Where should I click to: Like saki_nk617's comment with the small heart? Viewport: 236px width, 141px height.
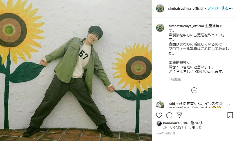pyautogui.click(x=228, y=105)
